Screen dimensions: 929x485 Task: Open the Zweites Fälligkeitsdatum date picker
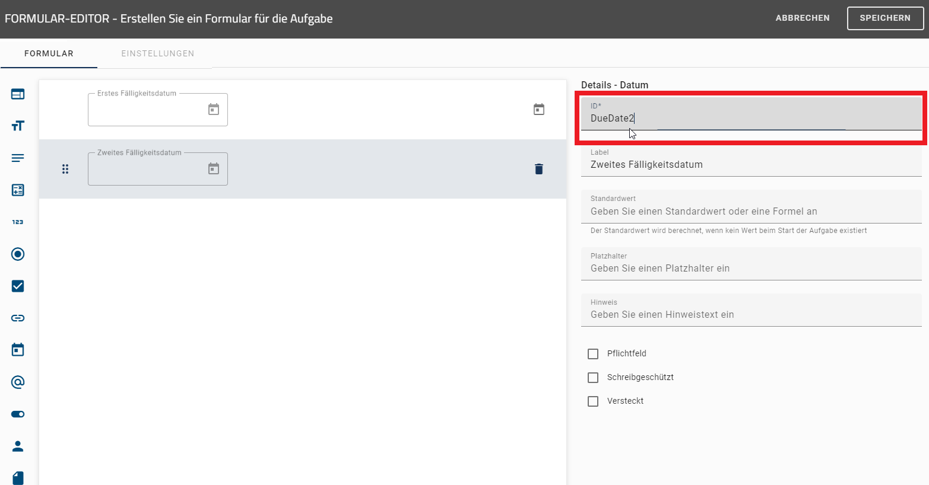point(214,168)
